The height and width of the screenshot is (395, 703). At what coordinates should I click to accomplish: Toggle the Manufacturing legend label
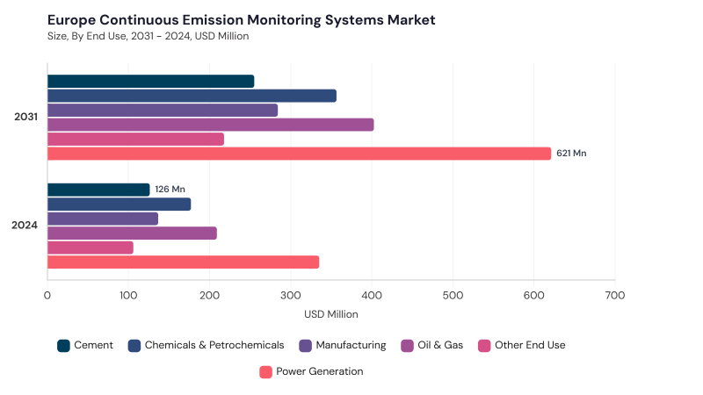tap(351, 345)
